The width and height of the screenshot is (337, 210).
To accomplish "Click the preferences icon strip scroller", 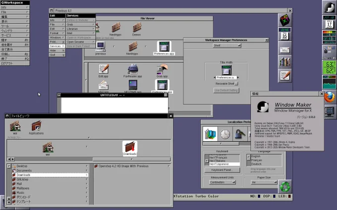I will click(221, 144).
